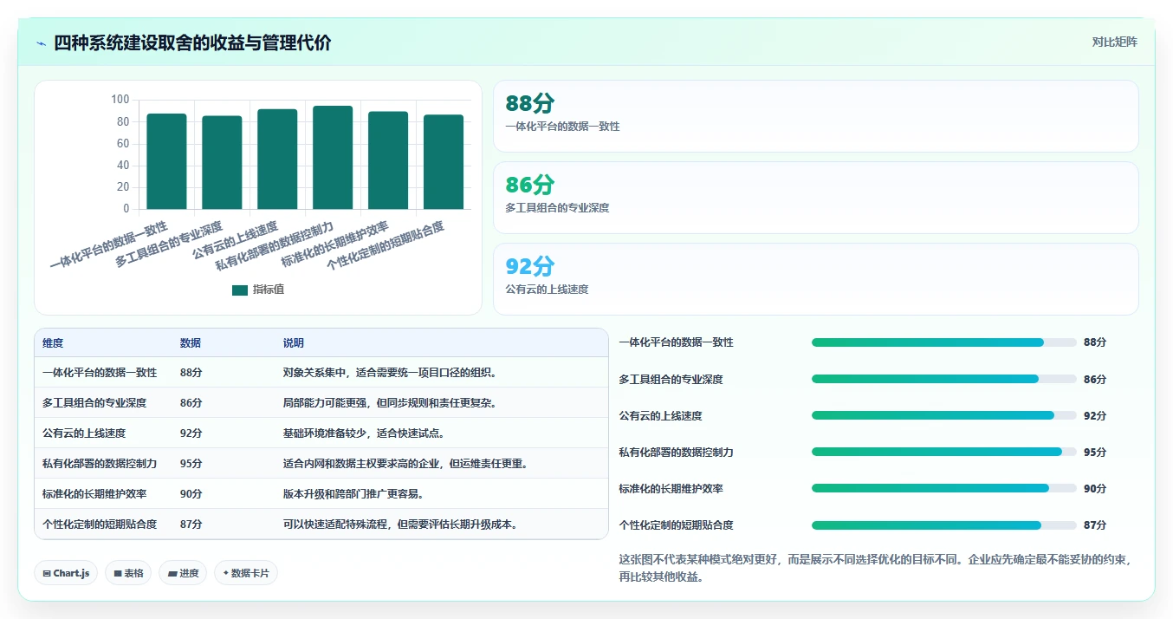Click the title 四种系统建设取舍的收益与管理代价
This screenshot has height=619, width=1173.
click(192, 43)
